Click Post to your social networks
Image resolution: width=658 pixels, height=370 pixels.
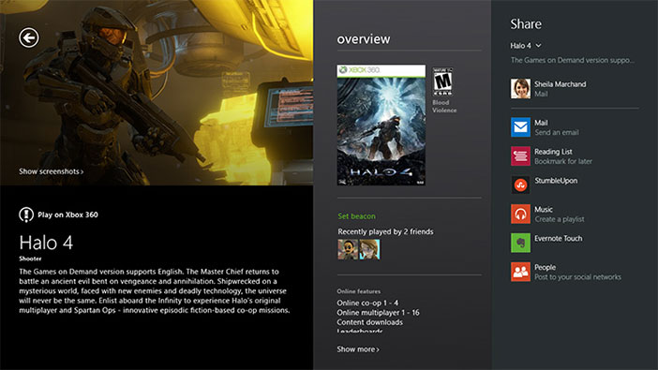577,277
